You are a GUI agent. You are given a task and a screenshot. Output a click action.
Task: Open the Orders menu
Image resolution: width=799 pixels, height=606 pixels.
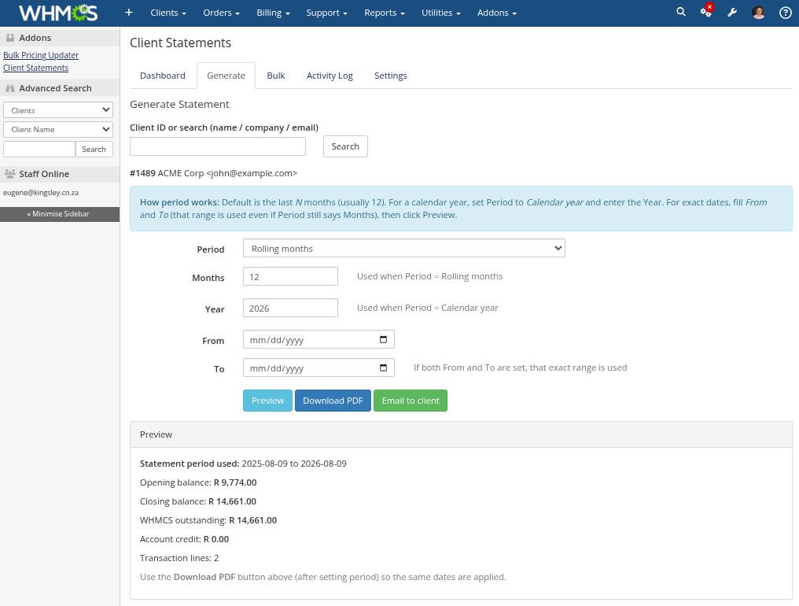(221, 13)
